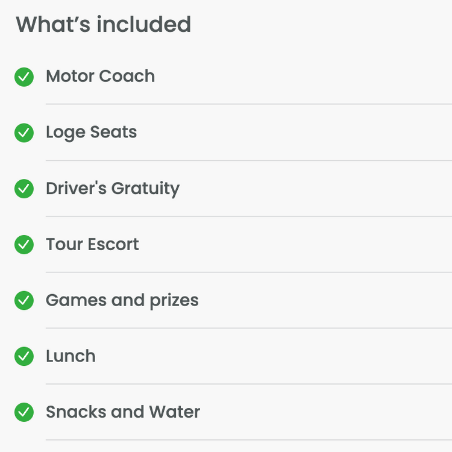
Task: Click the separator line under Tour Escort
Action: [249, 272]
